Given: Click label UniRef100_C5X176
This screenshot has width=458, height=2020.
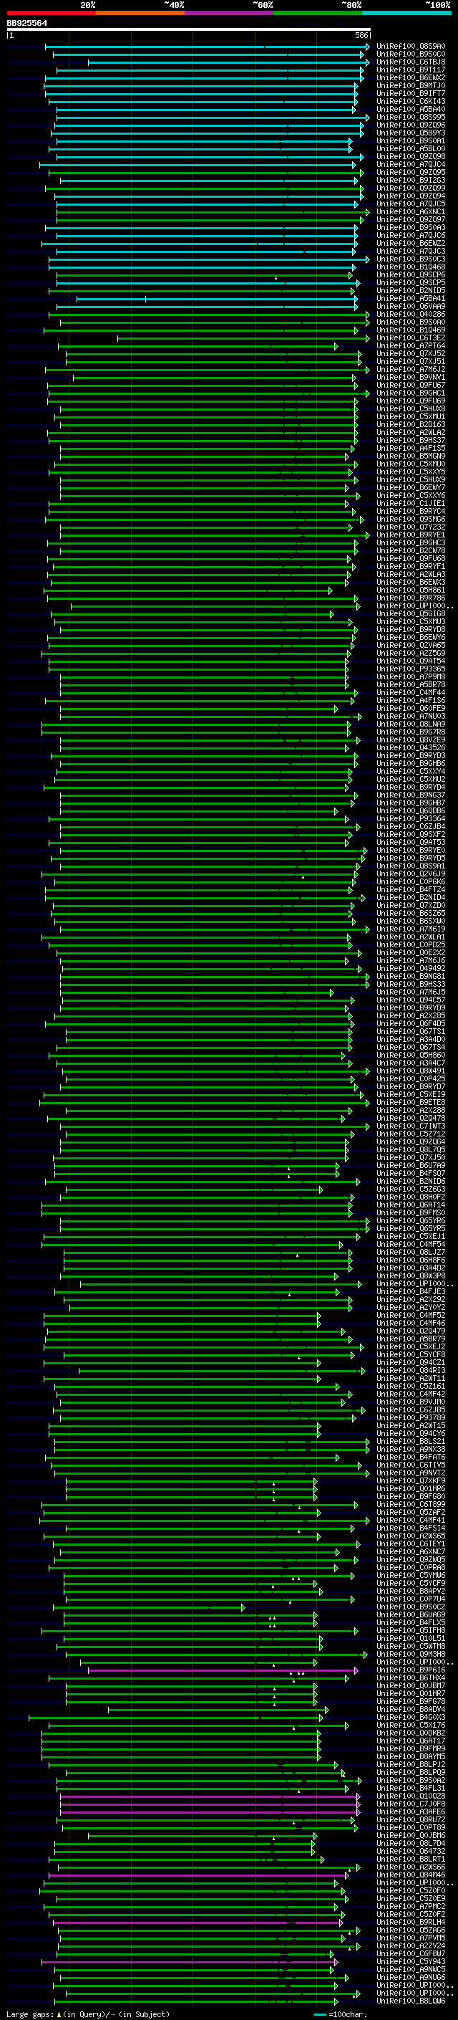Looking at the screenshot, I should (411, 1724).
